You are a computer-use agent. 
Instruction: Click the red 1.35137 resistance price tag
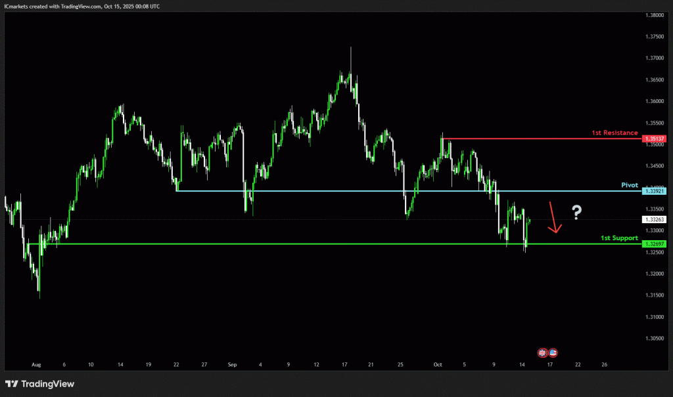pyautogui.click(x=655, y=139)
